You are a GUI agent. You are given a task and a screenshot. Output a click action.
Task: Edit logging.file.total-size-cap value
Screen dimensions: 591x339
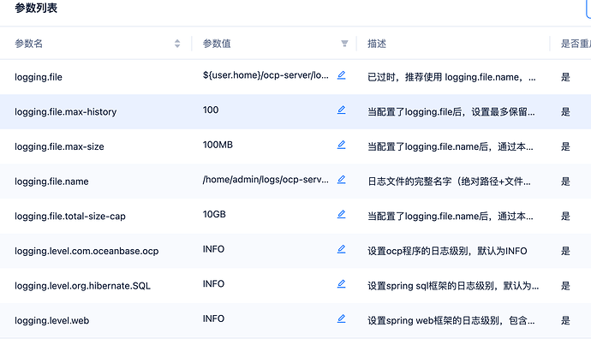tap(341, 214)
